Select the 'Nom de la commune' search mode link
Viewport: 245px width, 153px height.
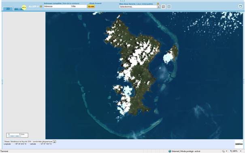tap(71, 3)
